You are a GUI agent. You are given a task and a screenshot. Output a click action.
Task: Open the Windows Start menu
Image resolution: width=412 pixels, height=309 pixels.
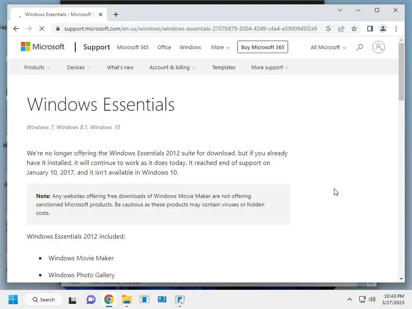coord(13,299)
